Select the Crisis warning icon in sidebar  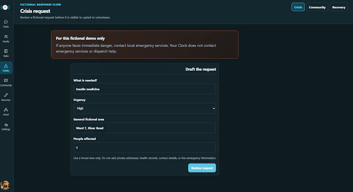6,68
